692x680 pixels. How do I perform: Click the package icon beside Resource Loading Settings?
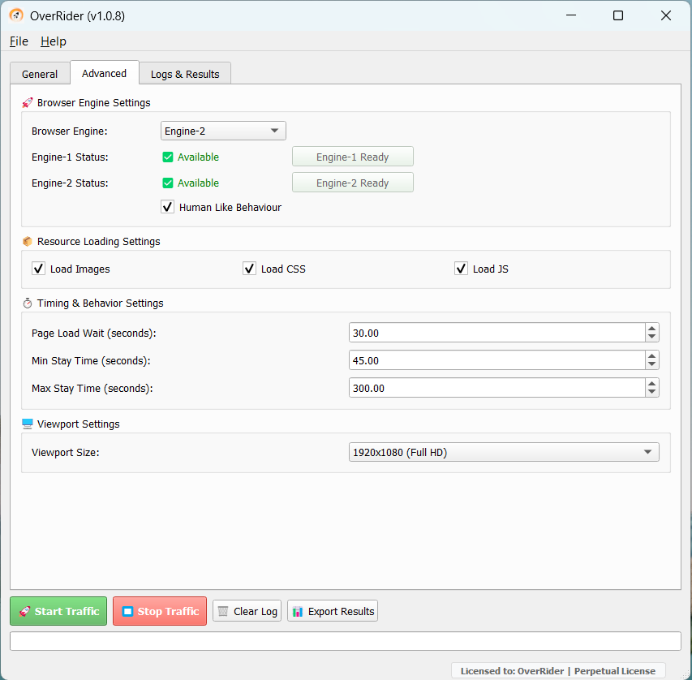(x=28, y=242)
